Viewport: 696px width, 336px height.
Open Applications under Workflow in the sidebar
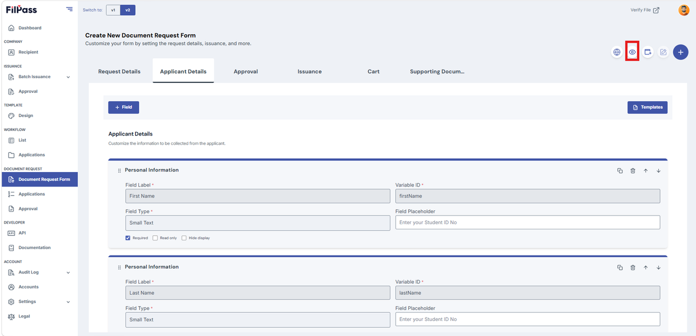[32, 155]
